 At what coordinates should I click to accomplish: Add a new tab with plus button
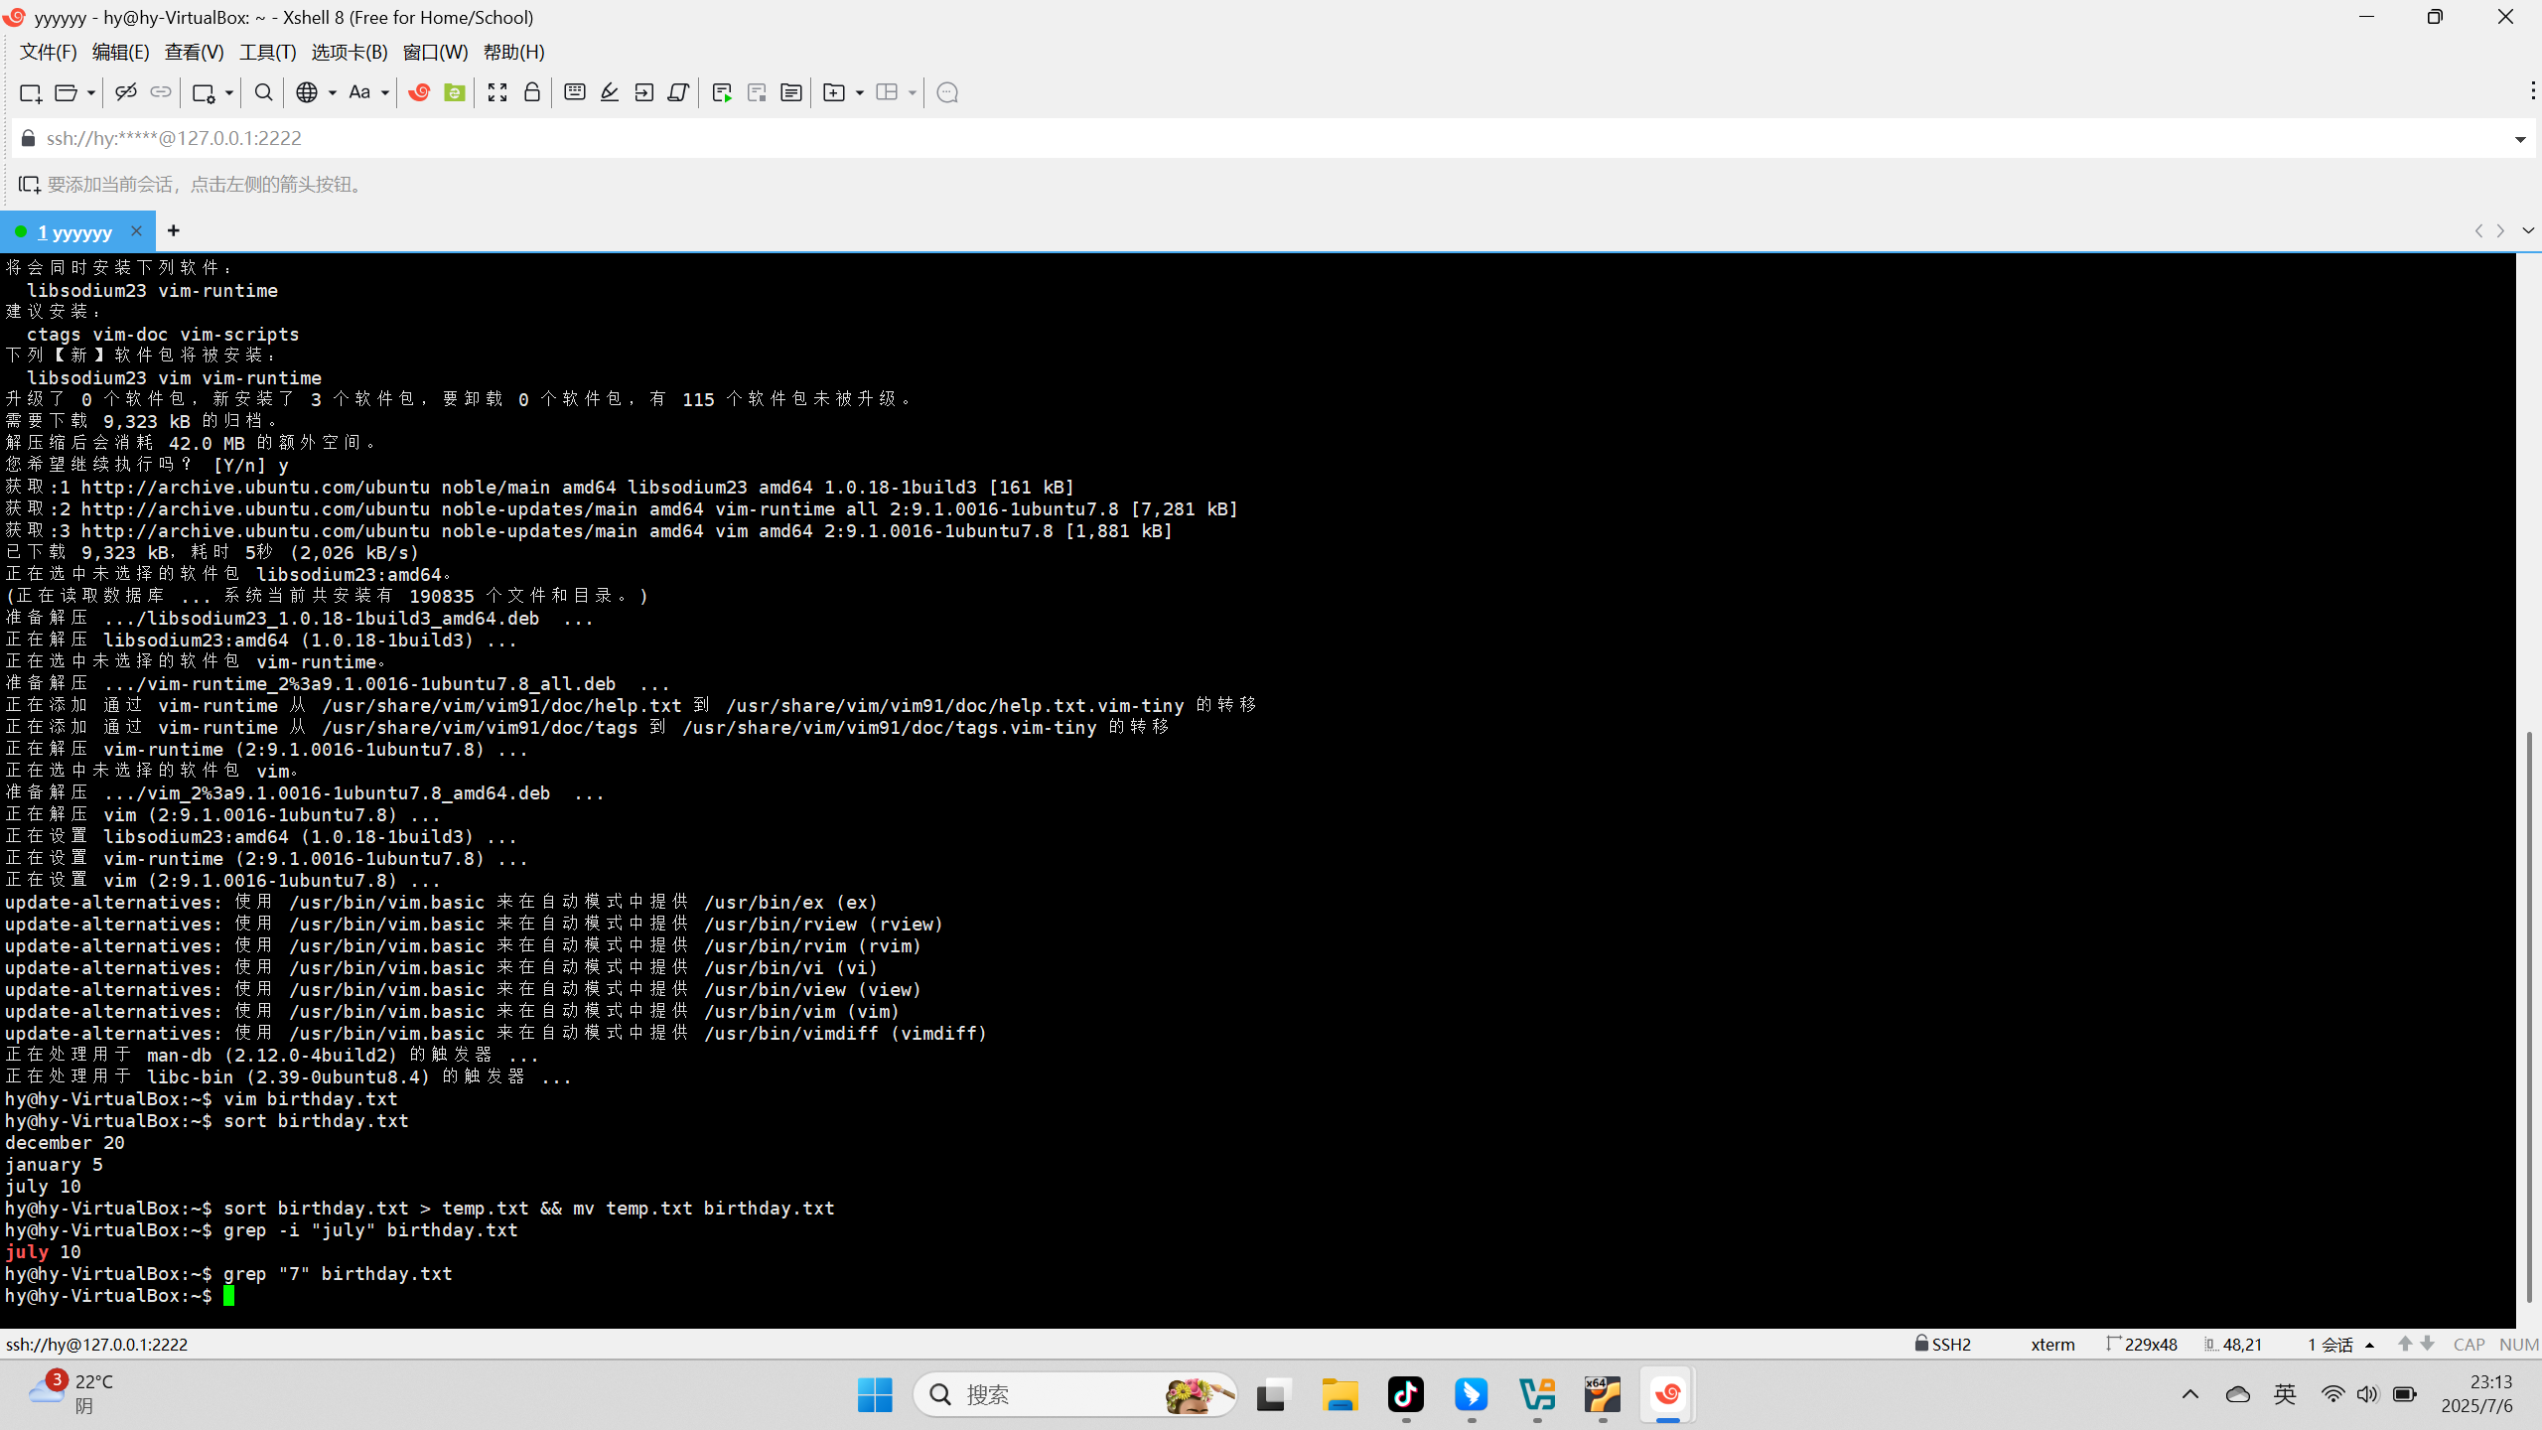coord(174,230)
